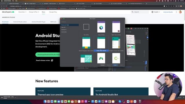
Task: Open Safari from the Dock
Action: (x=52, y=101)
